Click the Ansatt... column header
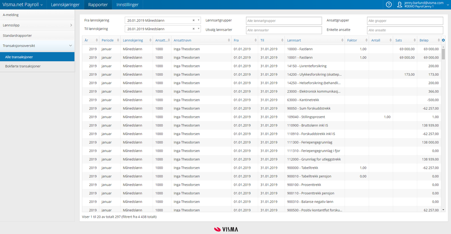 tap(162, 40)
